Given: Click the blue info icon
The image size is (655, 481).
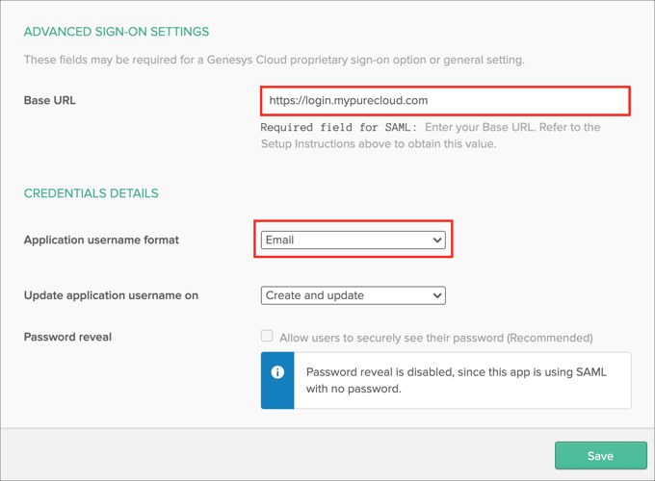Looking at the screenshot, I should (x=277, y=372).
